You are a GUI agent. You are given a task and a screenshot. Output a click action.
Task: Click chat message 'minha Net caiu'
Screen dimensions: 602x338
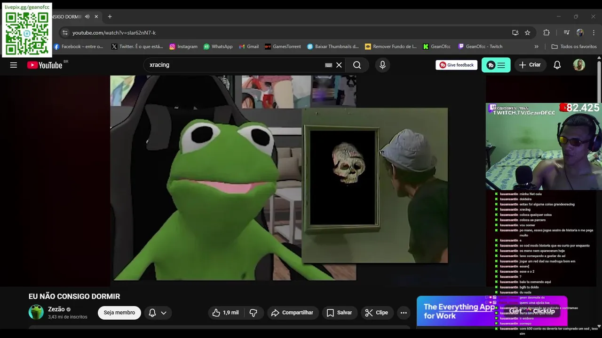[531, 194]
